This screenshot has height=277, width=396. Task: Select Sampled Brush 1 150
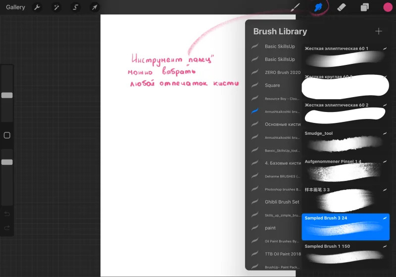tap(346, 255)
